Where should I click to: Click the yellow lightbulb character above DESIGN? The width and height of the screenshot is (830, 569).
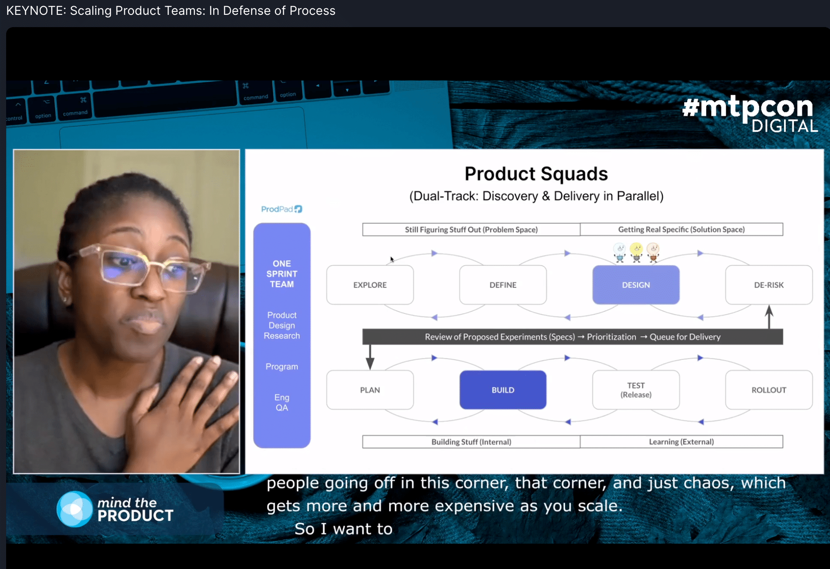(x=636, y=253)
